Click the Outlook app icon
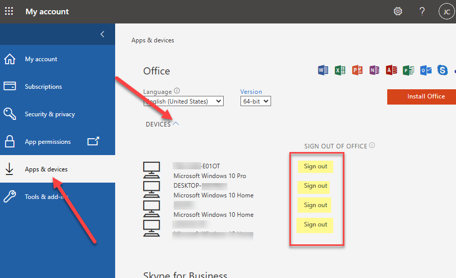The height and width of the screenshot is (278, 456). coord(426,70)
